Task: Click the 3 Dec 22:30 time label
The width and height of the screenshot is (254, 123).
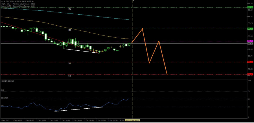Action: click(113, 120)
